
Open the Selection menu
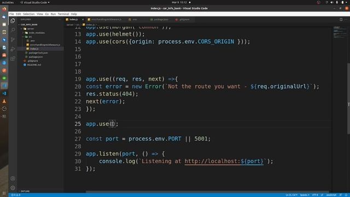click(x=29, y=14)
